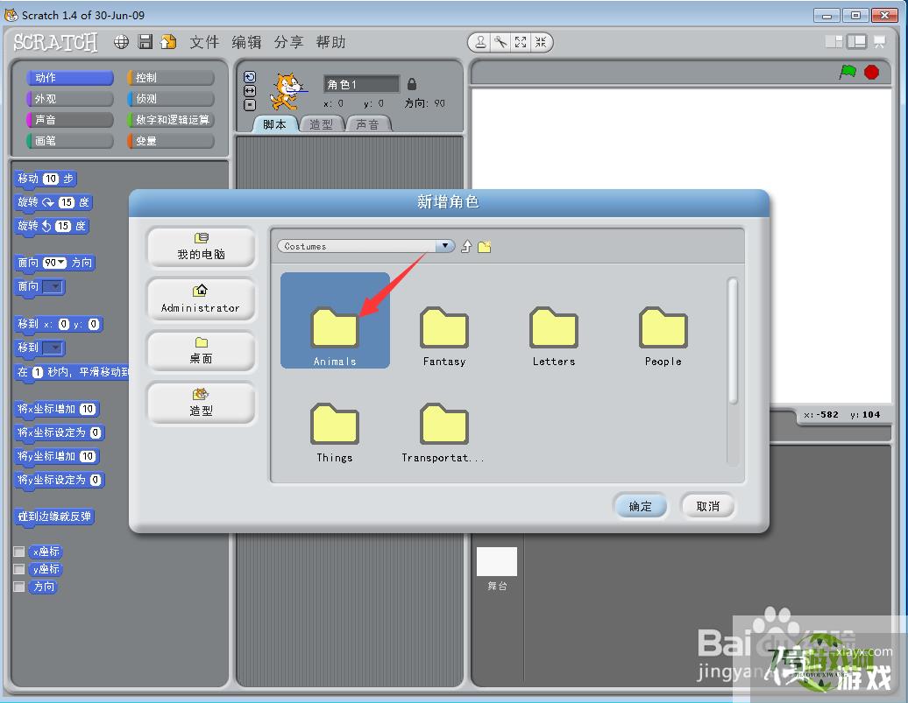Image resolution: width=908 pixels, height=703 pixels.
Task: Select the Transportation folder
Action: 443,433
